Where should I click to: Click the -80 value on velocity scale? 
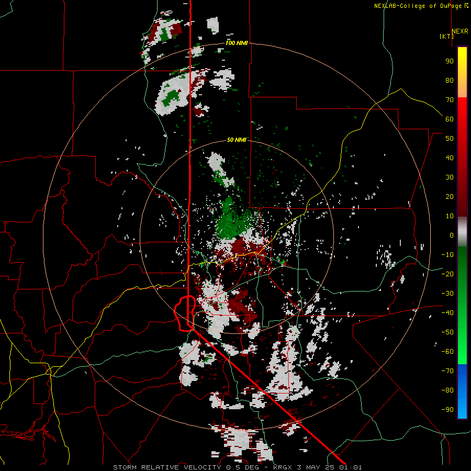click(x=447, y=390)
